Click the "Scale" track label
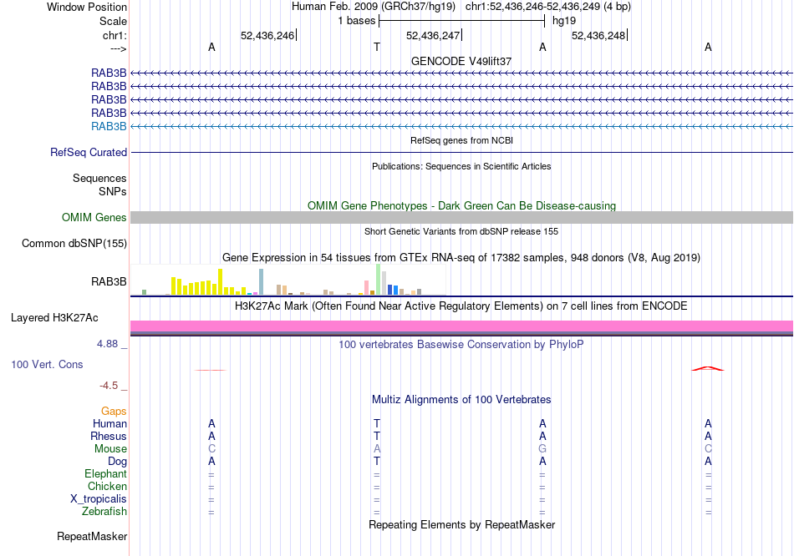The image size is (794, 556). point(113,21)
